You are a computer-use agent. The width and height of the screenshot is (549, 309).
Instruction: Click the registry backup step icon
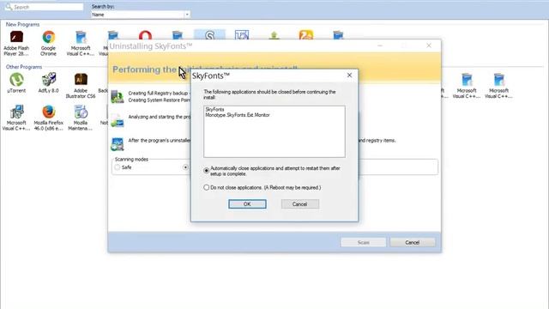118,97
